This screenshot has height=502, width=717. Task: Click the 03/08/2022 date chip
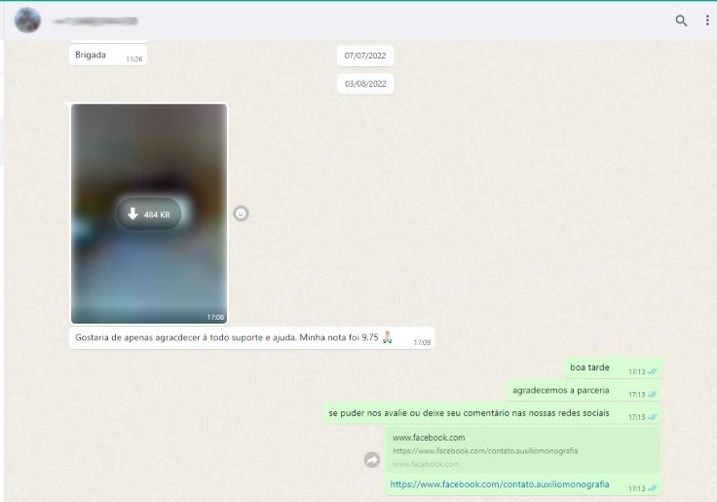365,84
